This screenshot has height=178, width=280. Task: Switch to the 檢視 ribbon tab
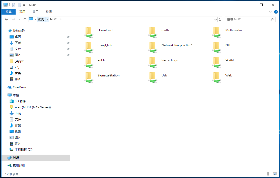click(49, 12)
